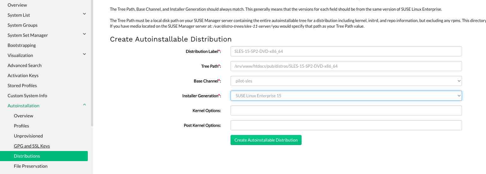
Task: Go to System Groups
Action: [22, 25]
